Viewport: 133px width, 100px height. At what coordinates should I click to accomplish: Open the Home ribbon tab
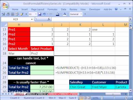(x=15, y=9)
